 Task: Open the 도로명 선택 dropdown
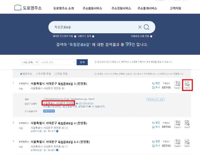click(57, 62)
